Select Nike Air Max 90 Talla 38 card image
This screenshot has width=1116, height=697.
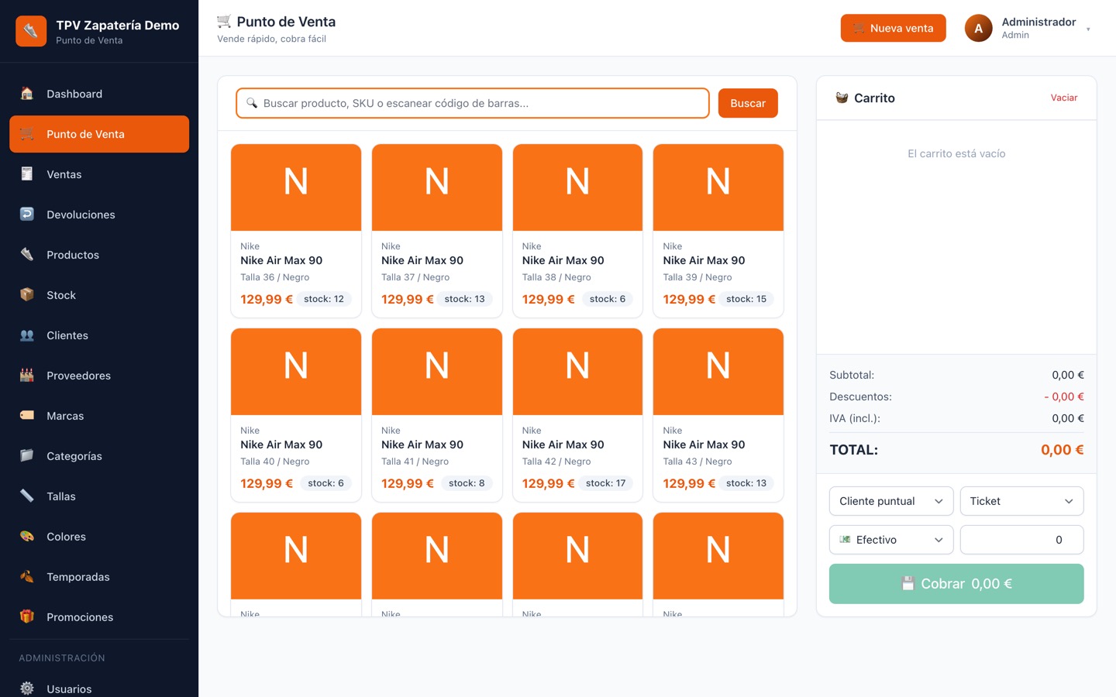pyautogui.click(x=577, y=187)
